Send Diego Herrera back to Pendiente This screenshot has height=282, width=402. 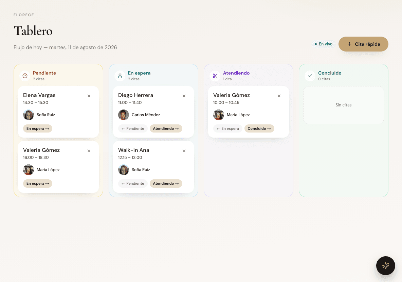tap(133, 128)
